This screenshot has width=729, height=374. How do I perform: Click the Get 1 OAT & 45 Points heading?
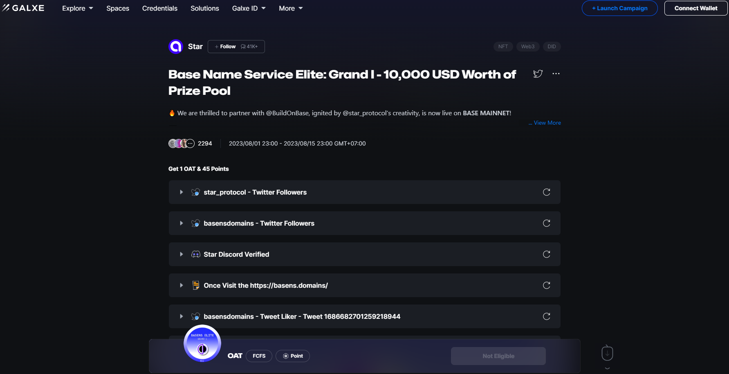coord(199,169)
